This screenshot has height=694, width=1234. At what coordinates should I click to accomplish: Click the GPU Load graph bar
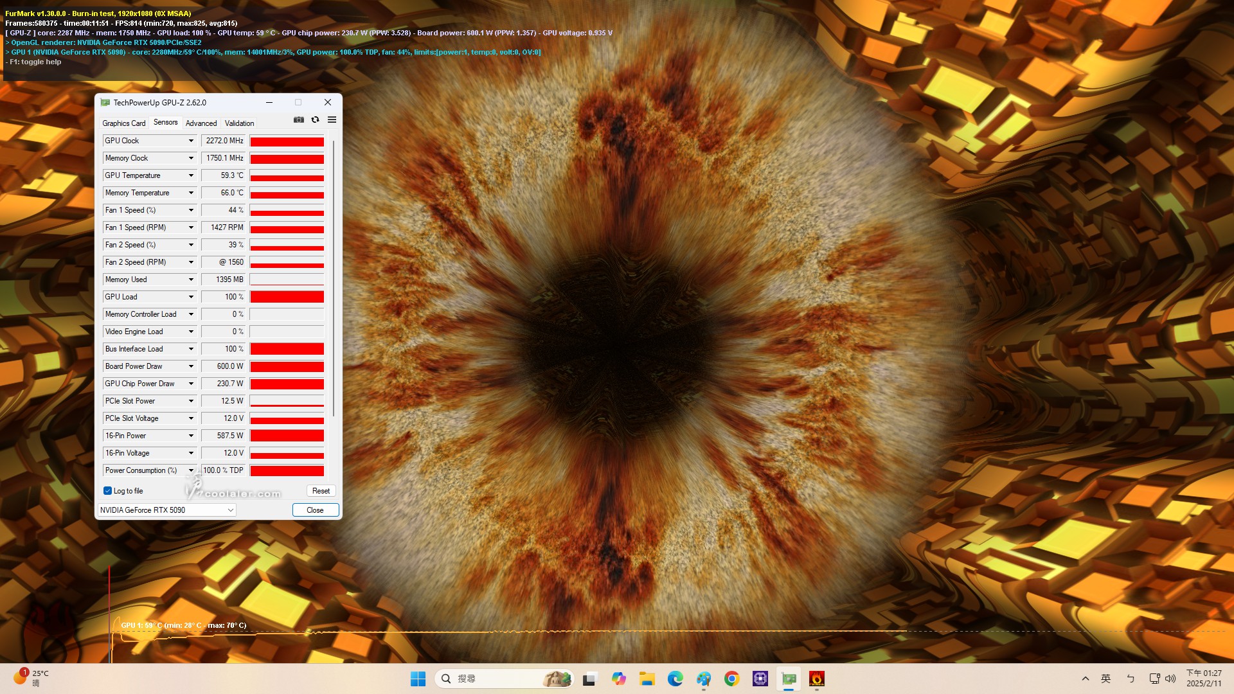tap(287, 297)
